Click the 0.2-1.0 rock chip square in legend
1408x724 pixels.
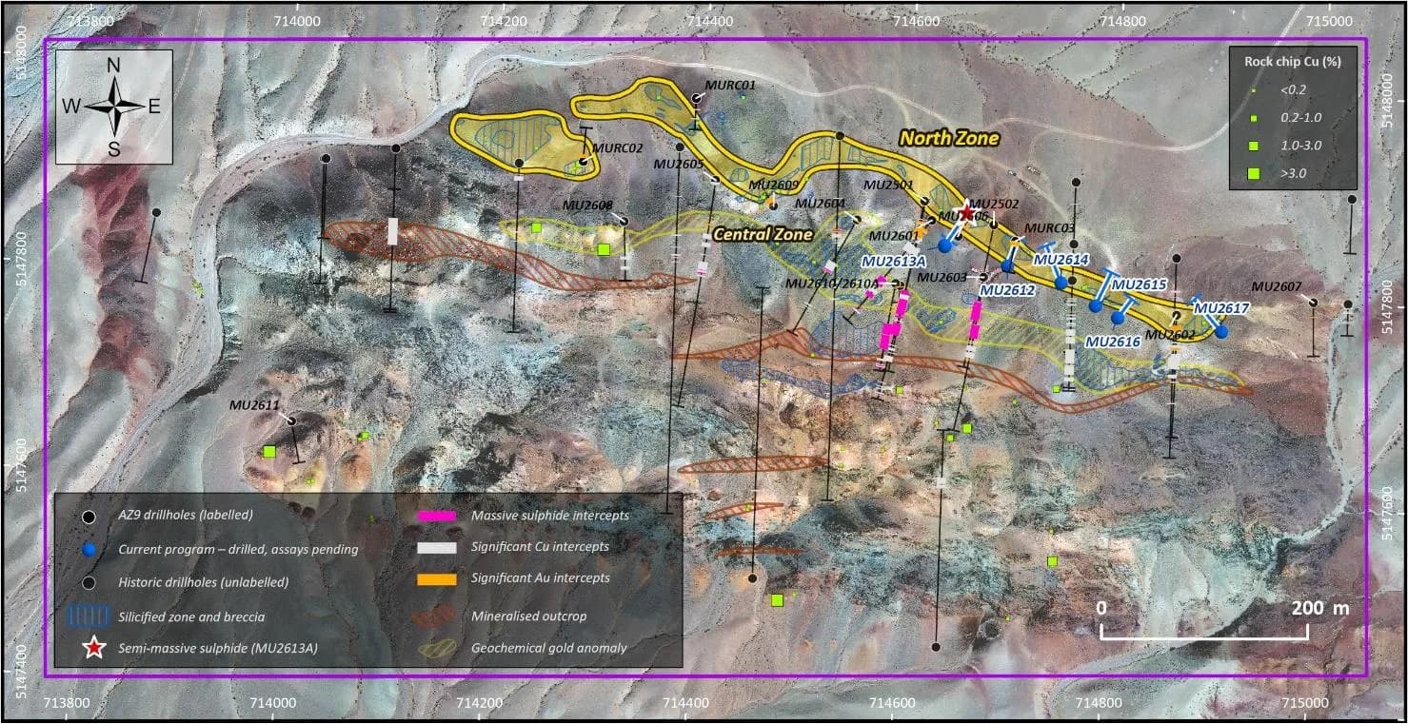[1254, 118]
